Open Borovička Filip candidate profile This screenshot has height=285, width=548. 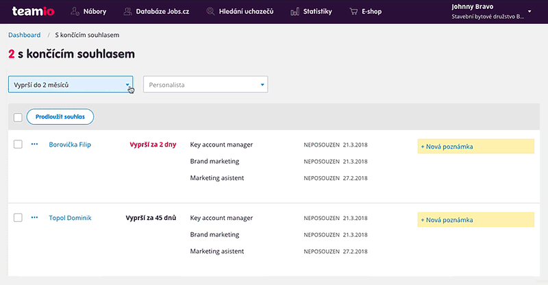[x=70, y=145]
